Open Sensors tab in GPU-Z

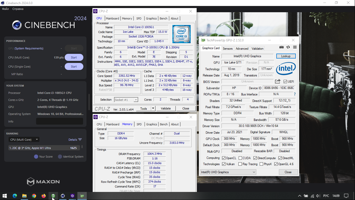coord(228,49)
